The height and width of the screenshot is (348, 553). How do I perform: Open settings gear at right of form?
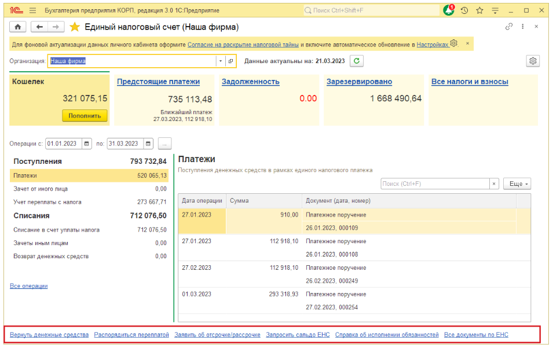[x=533, y=61]
